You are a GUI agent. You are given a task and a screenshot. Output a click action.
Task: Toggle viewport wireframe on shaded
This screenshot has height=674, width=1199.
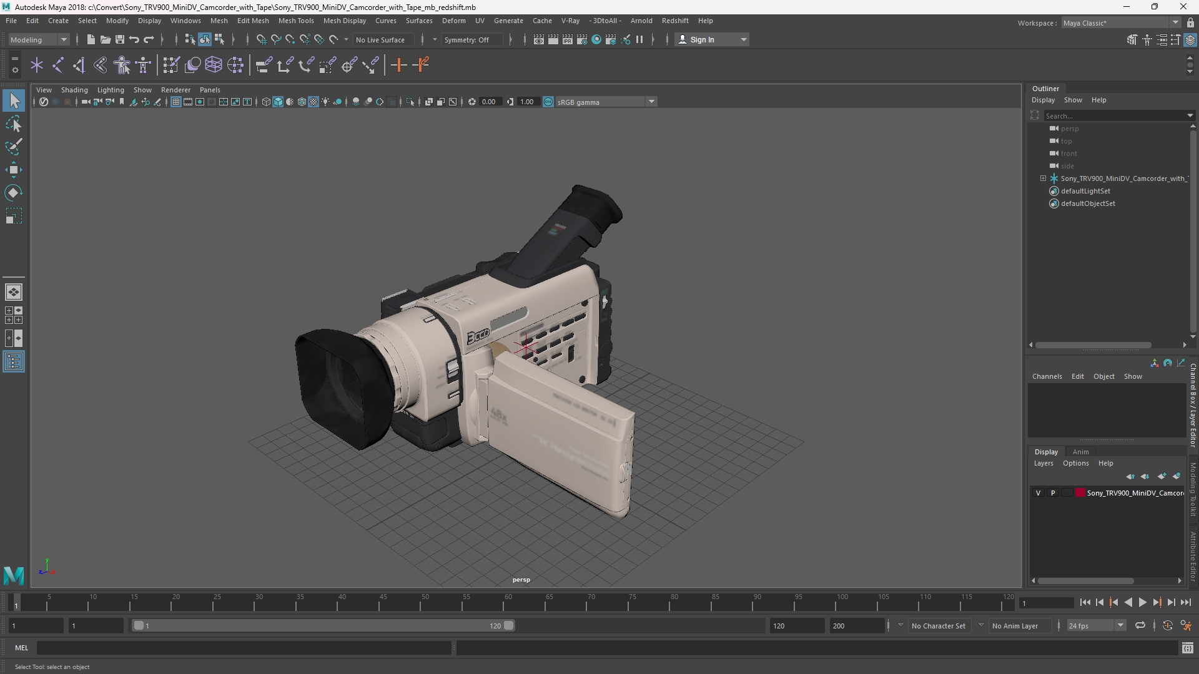click(x=302, y=102)
